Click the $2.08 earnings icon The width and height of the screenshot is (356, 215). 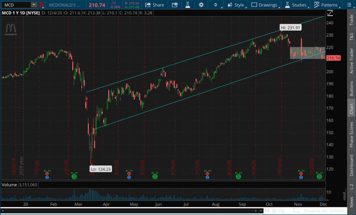(x=47, y=174)
